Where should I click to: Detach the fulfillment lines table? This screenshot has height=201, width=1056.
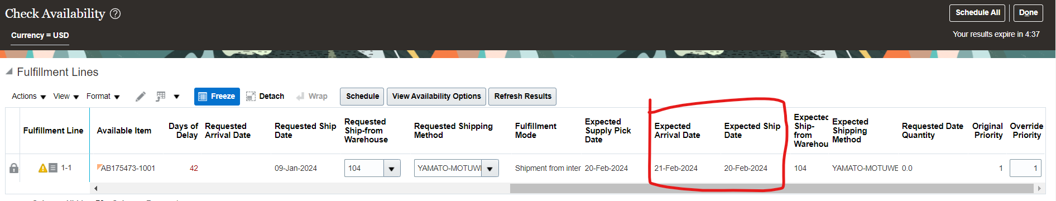click(265, 96)
